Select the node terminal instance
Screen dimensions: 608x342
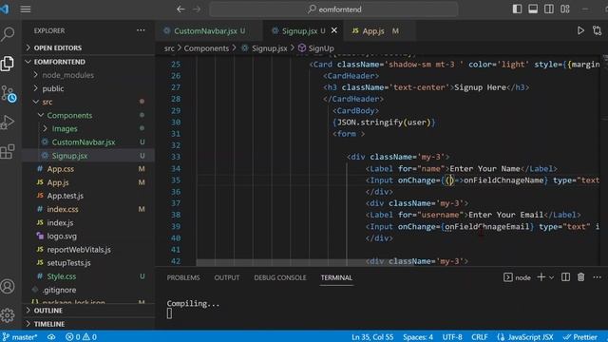pos(517,277)
